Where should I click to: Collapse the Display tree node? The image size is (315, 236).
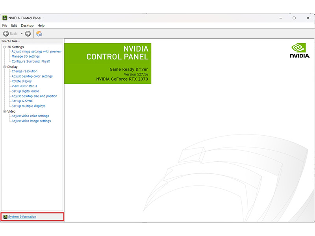5,67
